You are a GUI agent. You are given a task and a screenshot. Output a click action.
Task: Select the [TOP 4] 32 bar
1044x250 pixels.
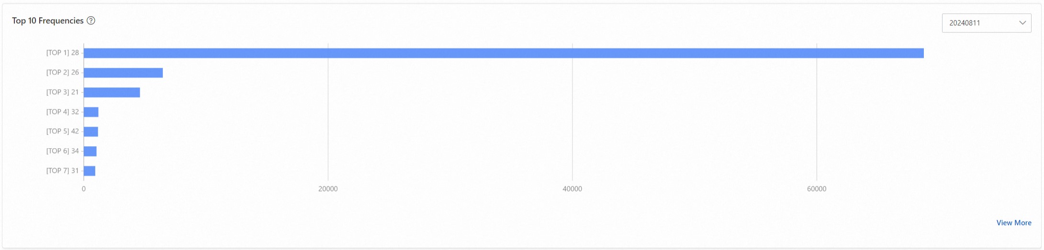91,112
